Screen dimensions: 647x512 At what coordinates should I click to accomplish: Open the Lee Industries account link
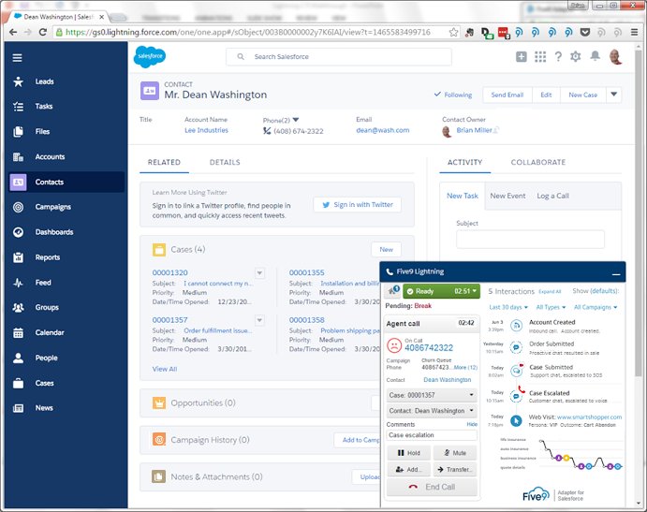[x=206, y=130]
